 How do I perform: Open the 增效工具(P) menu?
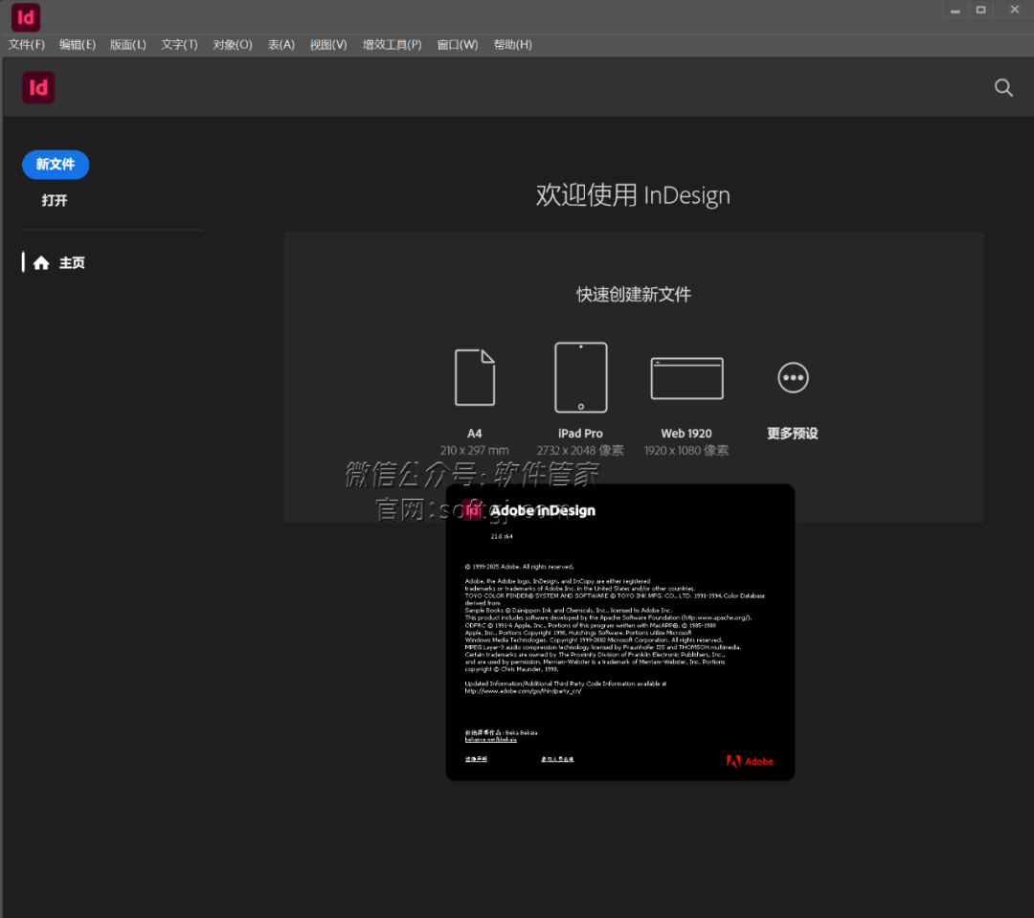(x=392, y=45)
